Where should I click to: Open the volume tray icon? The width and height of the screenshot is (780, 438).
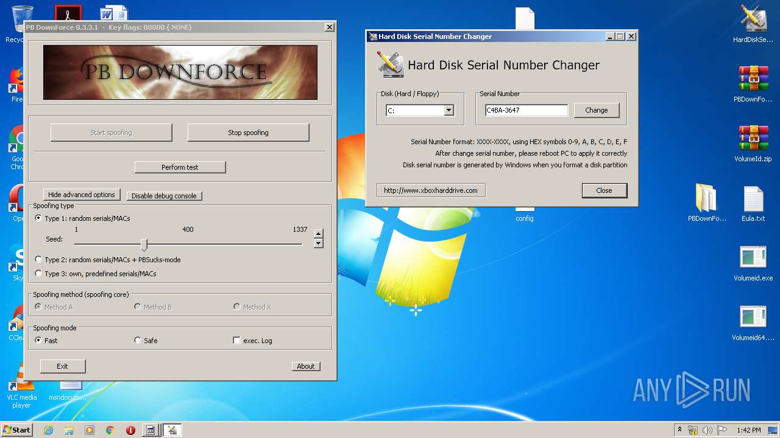coord(707,430)
